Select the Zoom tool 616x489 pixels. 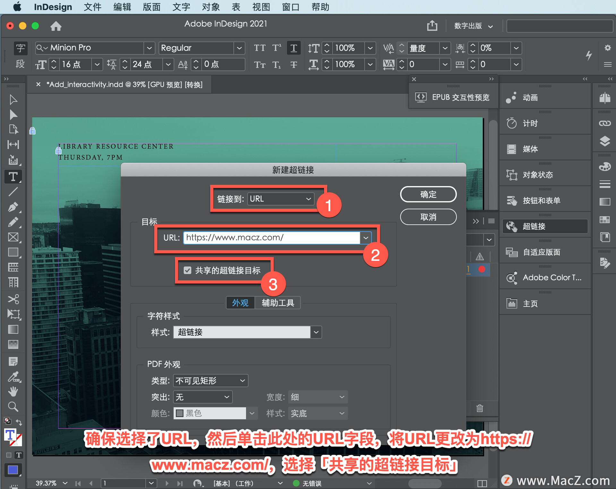pos(13,407)
